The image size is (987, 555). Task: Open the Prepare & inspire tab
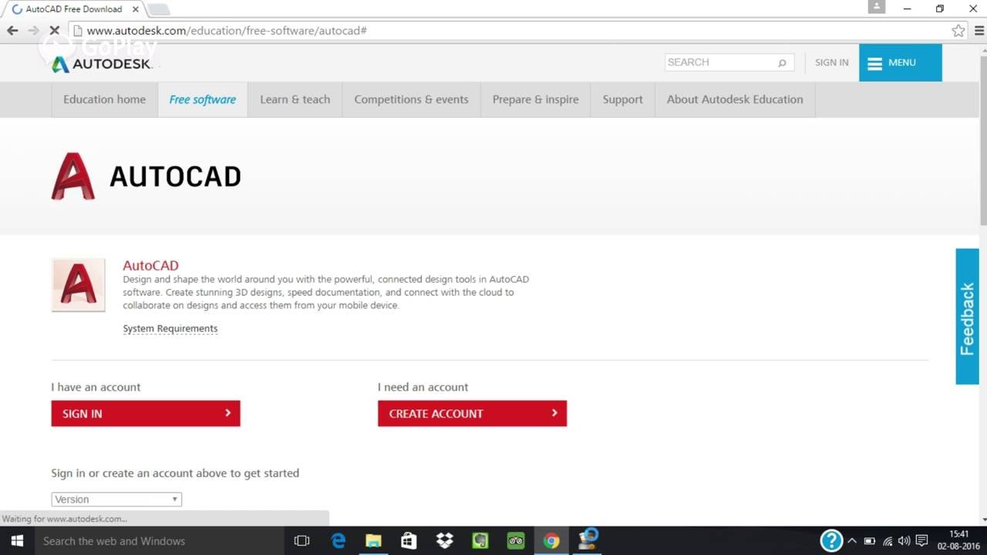point(535,99)
